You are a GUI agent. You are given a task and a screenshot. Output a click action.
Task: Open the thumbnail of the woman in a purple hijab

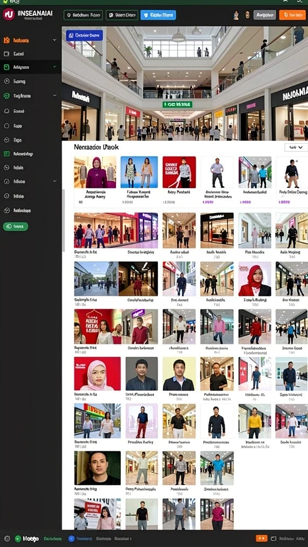(x=95, y=172)
